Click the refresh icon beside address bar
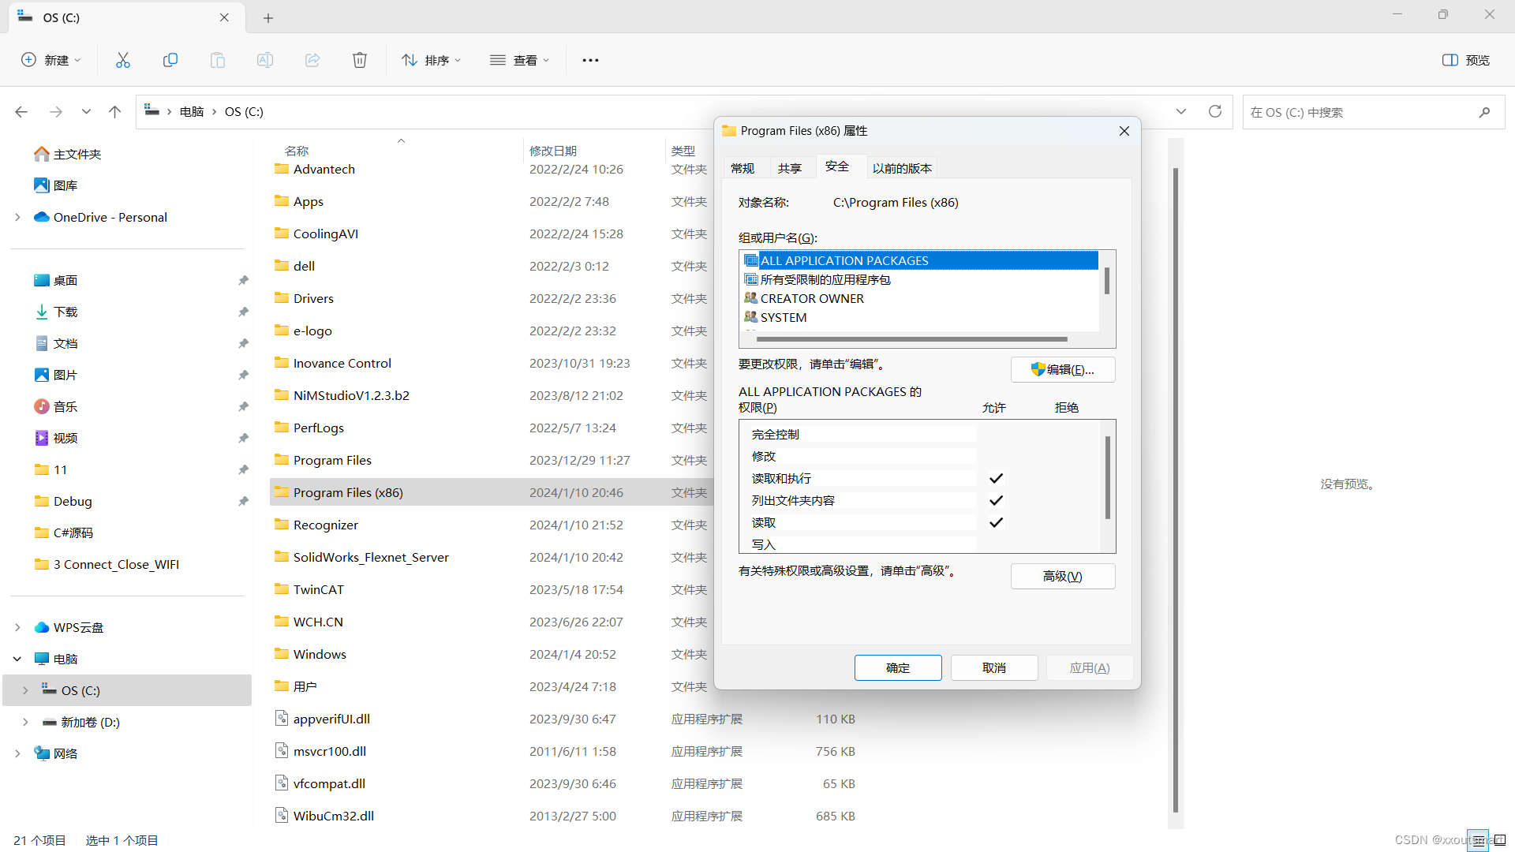The height and width of the screenshot is (852, 1515). click(1215, 111)
